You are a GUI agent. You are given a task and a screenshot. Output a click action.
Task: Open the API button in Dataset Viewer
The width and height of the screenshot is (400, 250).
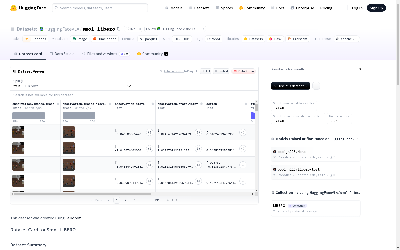tap(206, 71)
